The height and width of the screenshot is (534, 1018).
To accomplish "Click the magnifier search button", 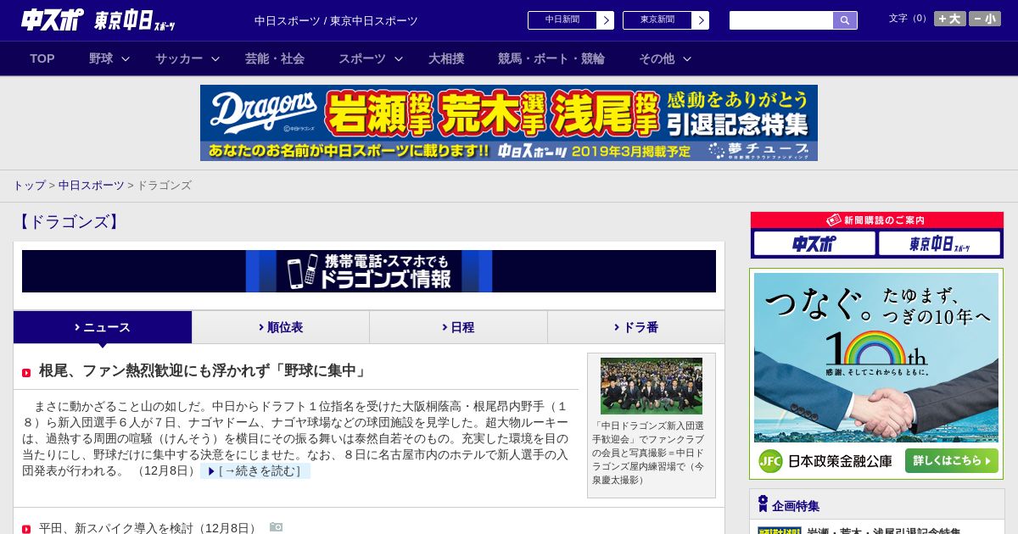I will 845,20.
